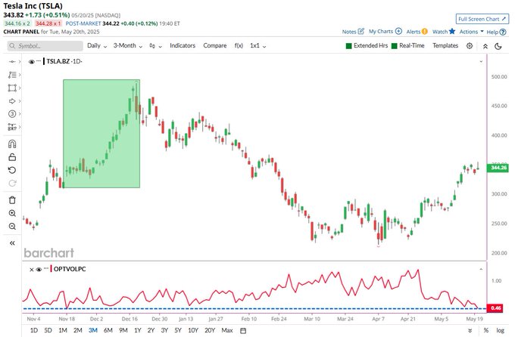
Task: Select the 1D range tab
Action: [34, 330]
